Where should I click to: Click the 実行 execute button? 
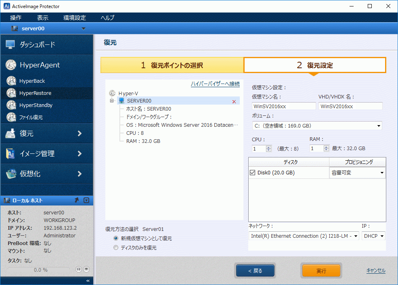click(321, 270)
